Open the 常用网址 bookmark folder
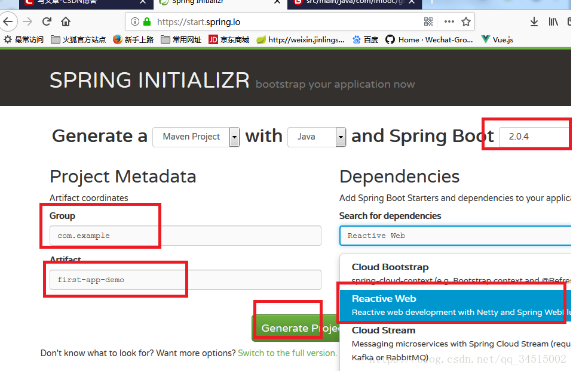Image resolution: width=573 pixels, height=371 pixels. [181, 39]
